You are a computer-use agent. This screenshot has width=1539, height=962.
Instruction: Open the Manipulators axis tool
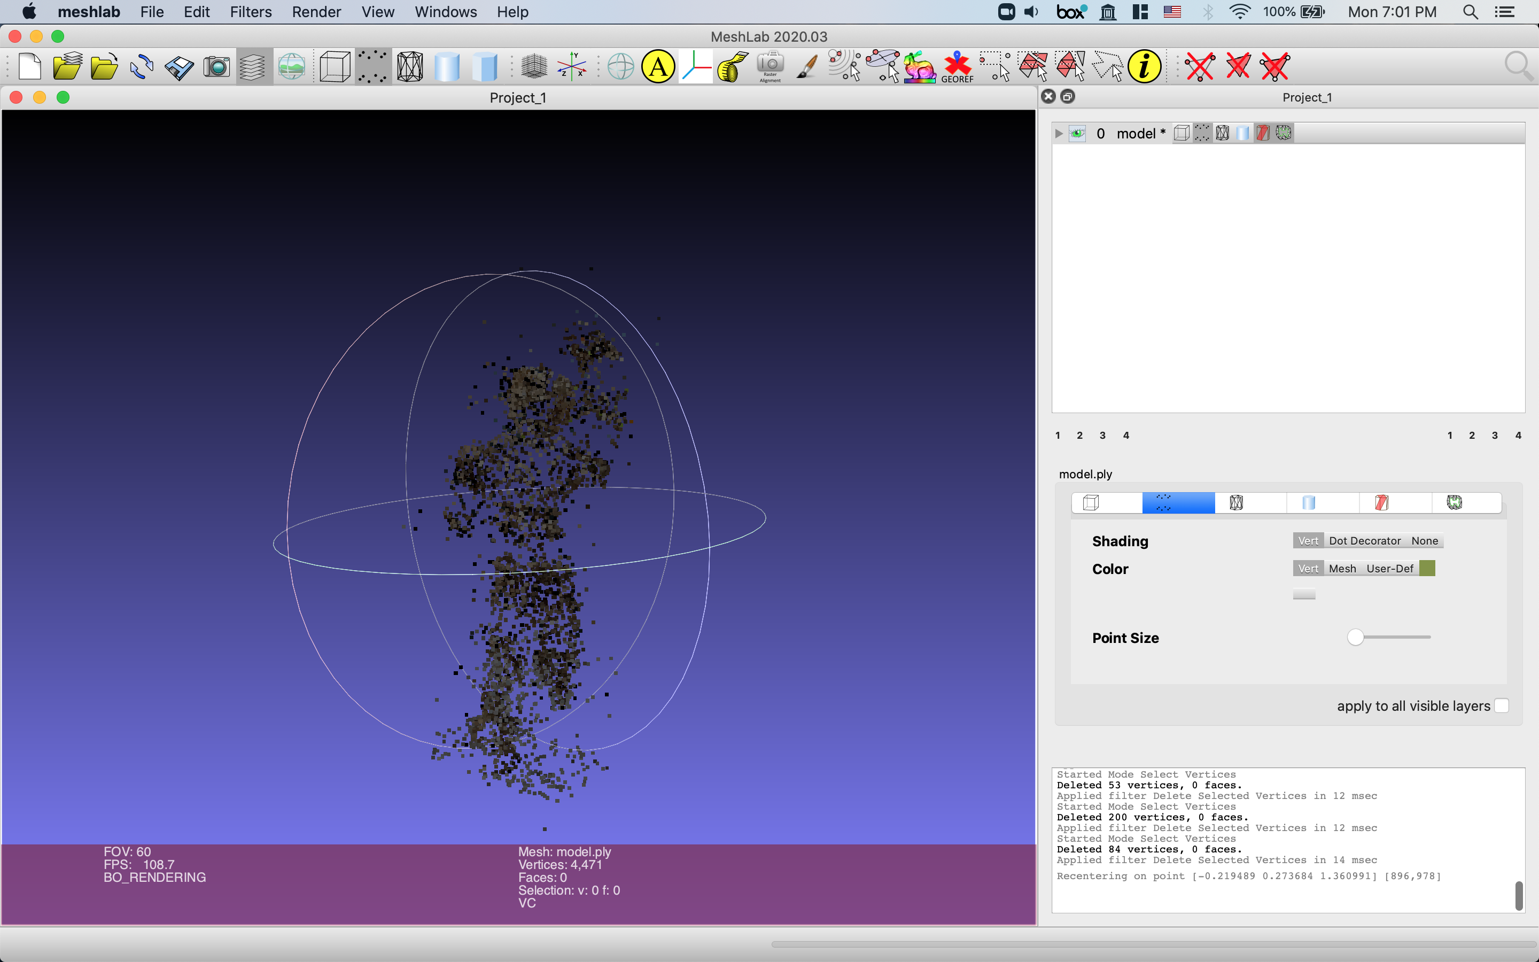[x=696, y=66]
